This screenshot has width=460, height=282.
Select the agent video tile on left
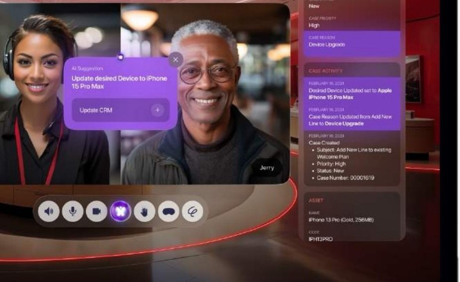[60, 94]
